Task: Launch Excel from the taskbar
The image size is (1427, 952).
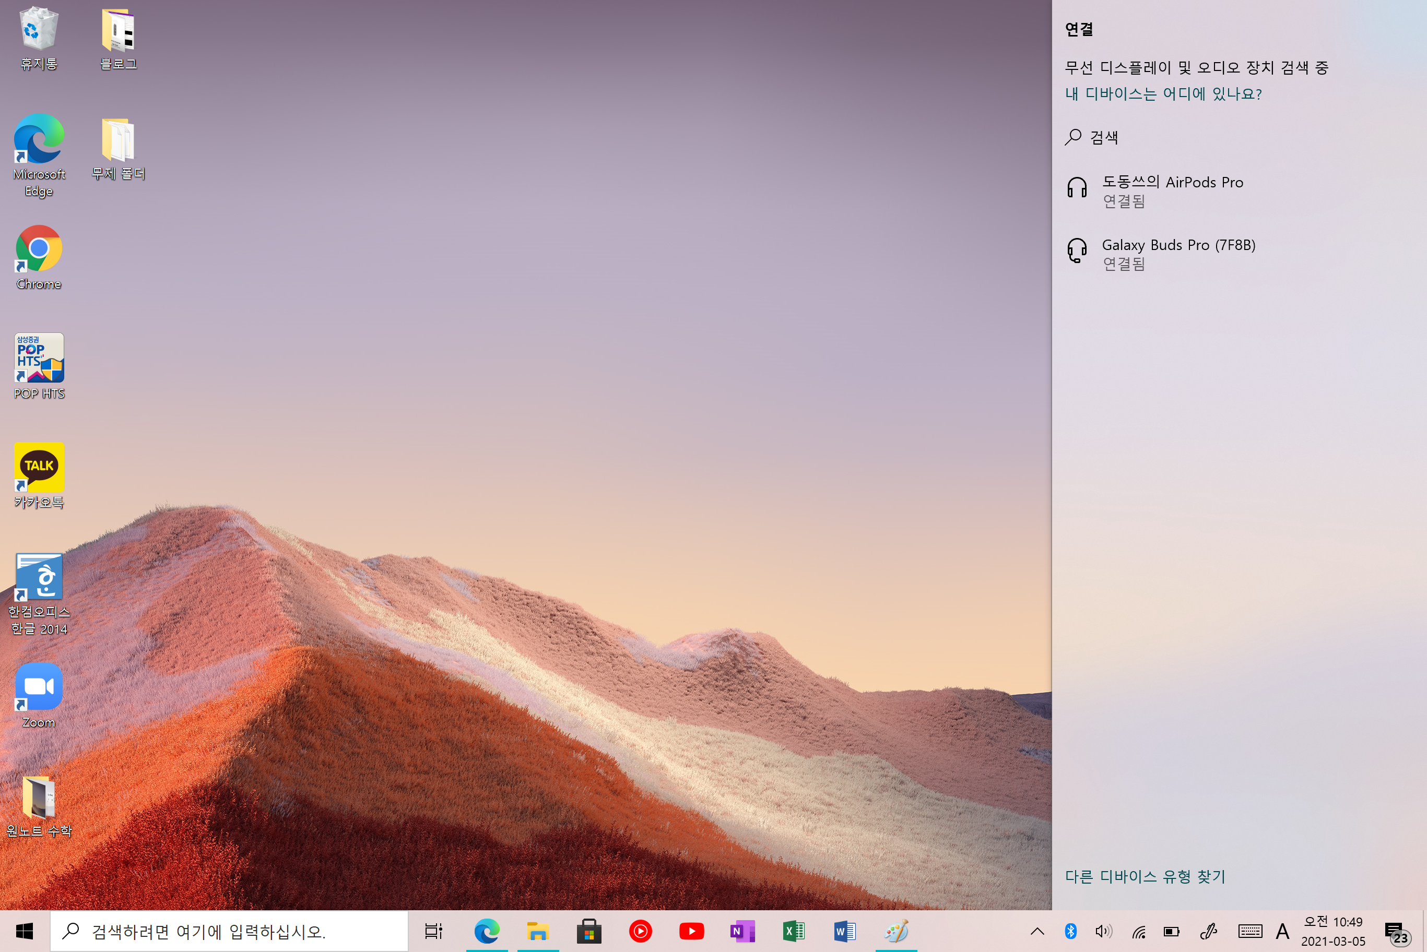Action: [793, 931]
